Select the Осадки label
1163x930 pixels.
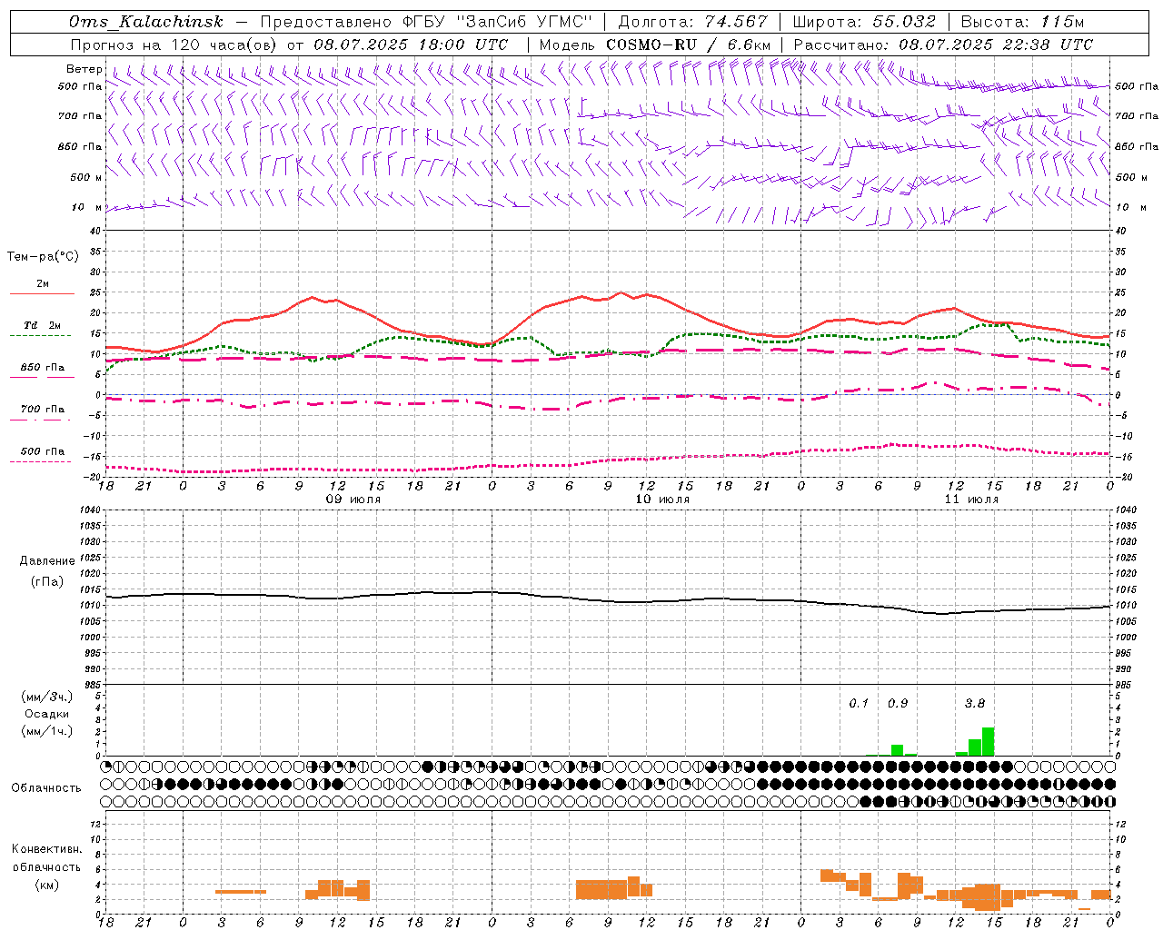pyautogui.click(x=46, y=714)
